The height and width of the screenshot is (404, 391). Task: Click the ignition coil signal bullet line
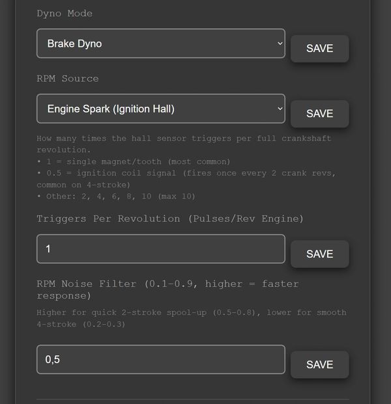(186, 179)
